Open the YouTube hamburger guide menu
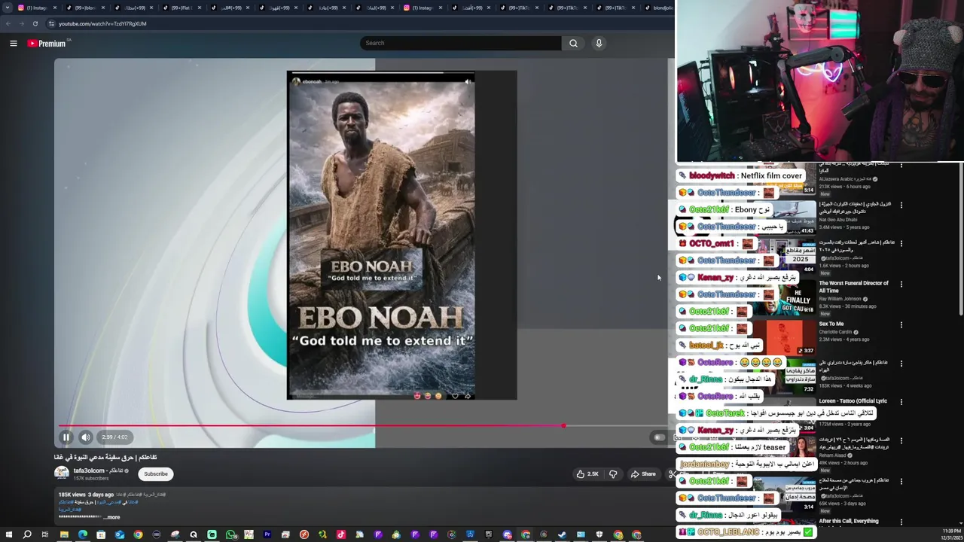Screen dimensions: 964x542 point(14,44)
